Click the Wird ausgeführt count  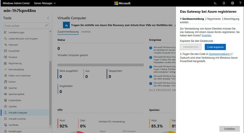[61, 76]
